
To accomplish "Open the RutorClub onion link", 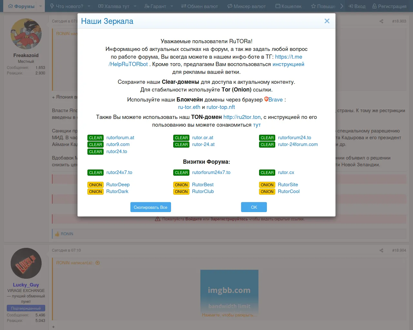I will (203, 191).
